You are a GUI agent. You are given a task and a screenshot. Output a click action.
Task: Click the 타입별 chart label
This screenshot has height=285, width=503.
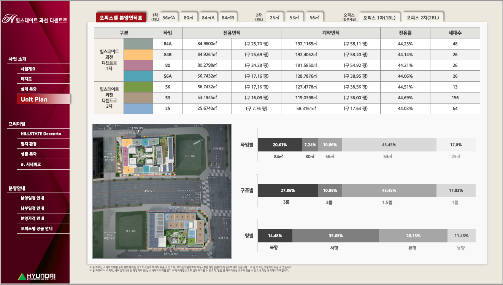(247, 145)
